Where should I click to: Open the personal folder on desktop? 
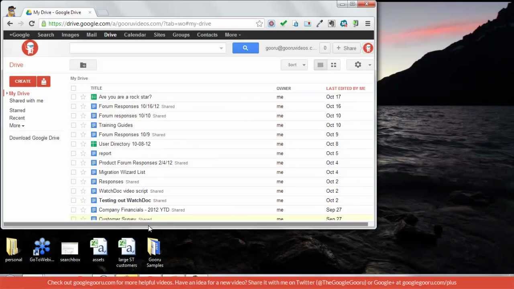tap(13, 250)
